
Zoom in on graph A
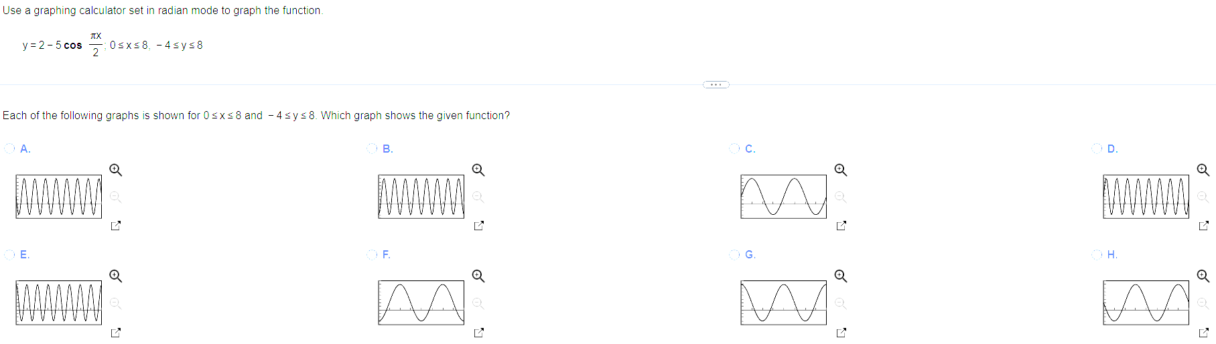click(x=115, y=170)
